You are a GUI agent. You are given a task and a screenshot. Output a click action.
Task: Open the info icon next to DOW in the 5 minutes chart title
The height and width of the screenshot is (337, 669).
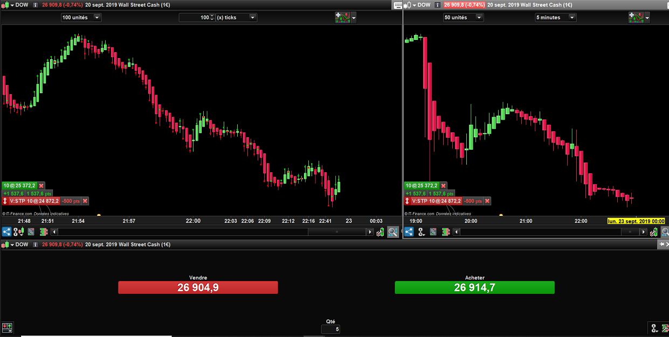tap(438, 5)
